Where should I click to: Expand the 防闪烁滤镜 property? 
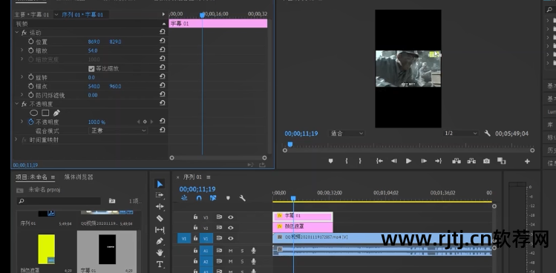pos(22,95)
